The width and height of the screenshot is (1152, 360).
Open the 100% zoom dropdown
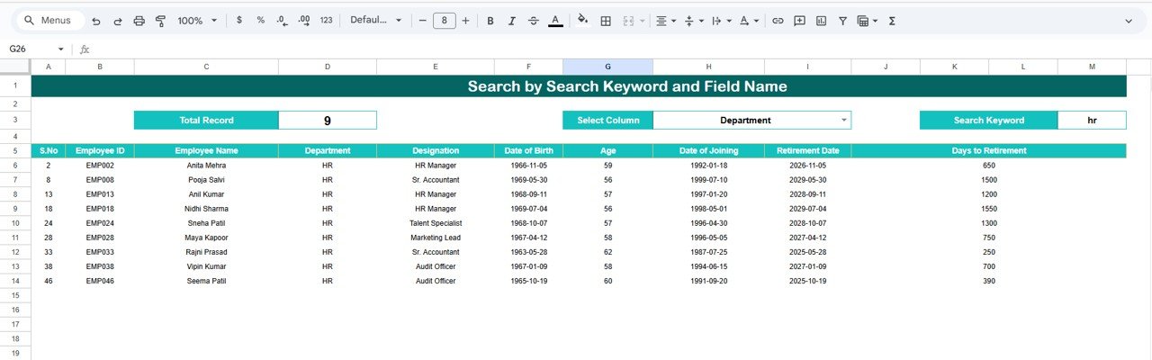click(197, 21)
